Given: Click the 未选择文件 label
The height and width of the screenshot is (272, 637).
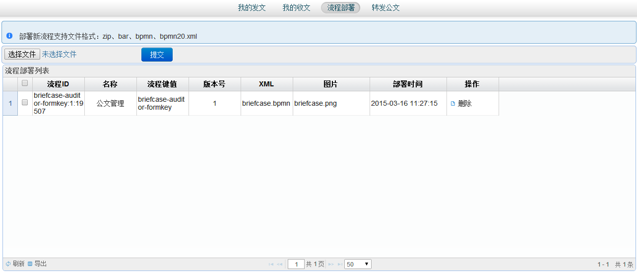Looking at the screenshot, I should 59,54.
